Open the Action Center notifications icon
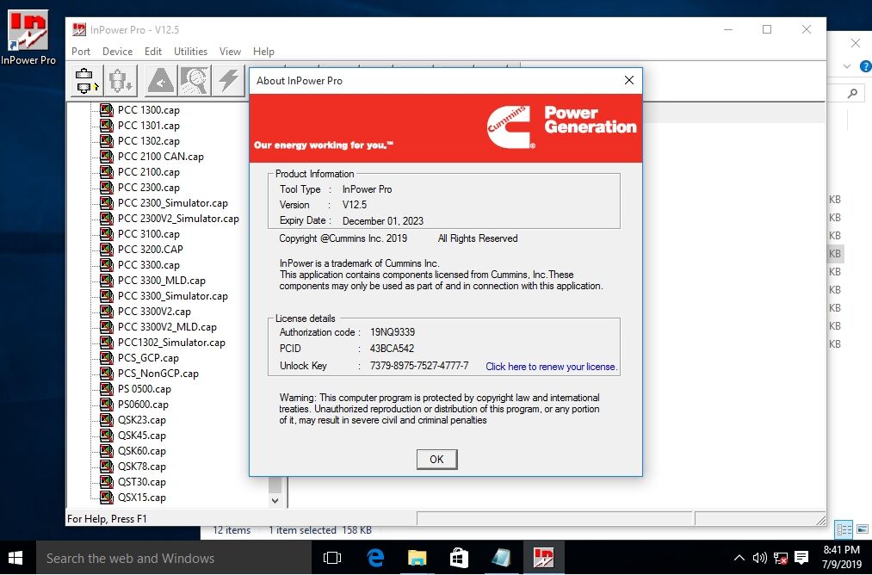This screenshot has width=872, height=575. (x=801, y=558)
